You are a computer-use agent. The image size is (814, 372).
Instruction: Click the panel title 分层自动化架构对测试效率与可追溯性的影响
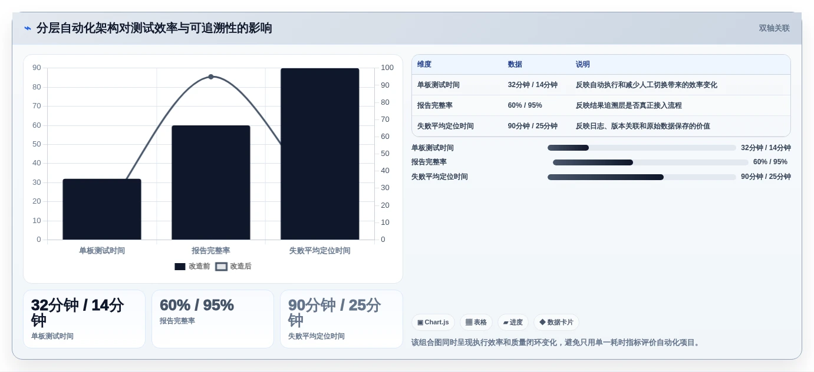point(154,28)
